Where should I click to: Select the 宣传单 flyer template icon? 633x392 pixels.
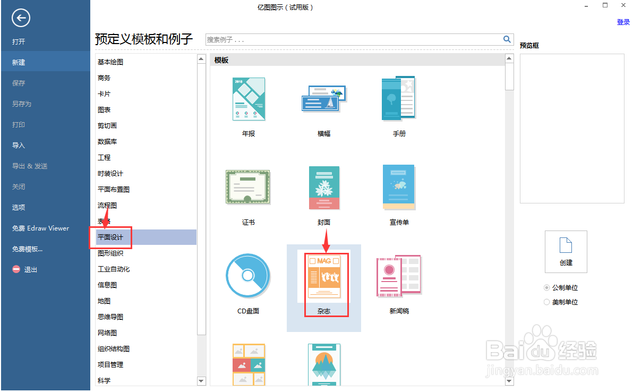click(x=399, y=187)
